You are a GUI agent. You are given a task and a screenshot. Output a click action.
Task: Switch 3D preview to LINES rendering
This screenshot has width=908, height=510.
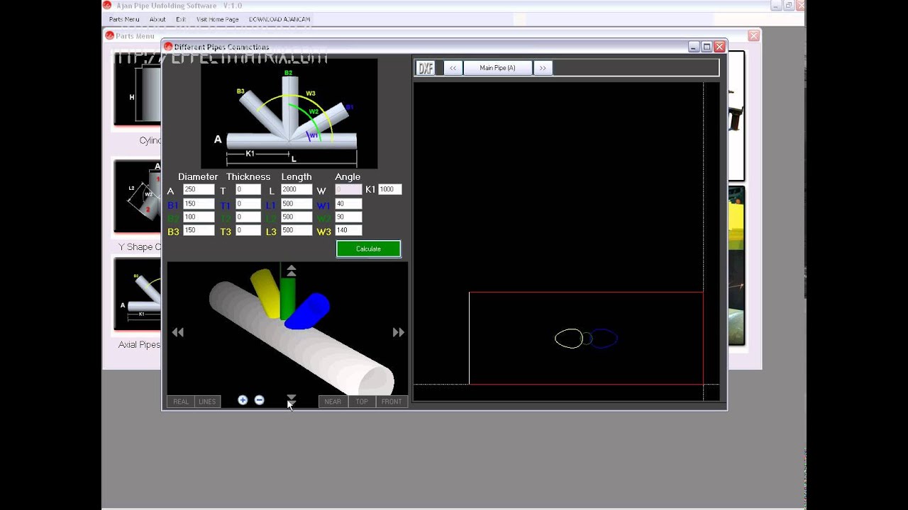tap(207, 402)
